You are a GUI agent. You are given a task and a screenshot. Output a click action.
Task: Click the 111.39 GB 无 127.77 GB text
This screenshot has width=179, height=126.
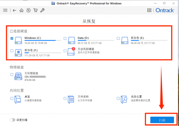37,55
